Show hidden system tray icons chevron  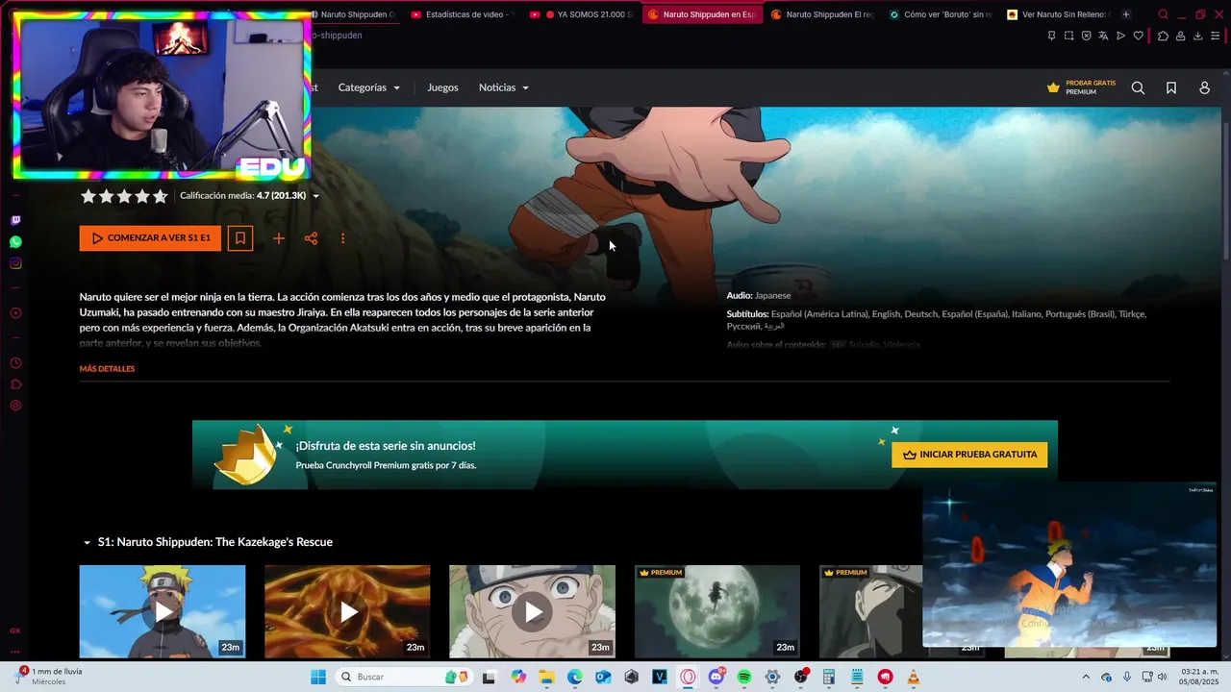(x=1086, y=677)
